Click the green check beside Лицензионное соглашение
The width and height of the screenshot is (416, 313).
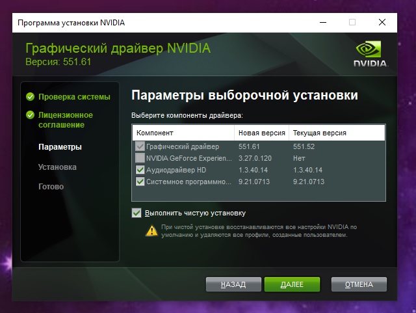tap(31, 115)
